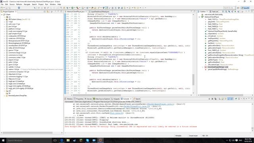254x143 pixels.
Task: Click Remove All Terminated Launches icon
Action: pyautogui.click(x=216, y=99)
